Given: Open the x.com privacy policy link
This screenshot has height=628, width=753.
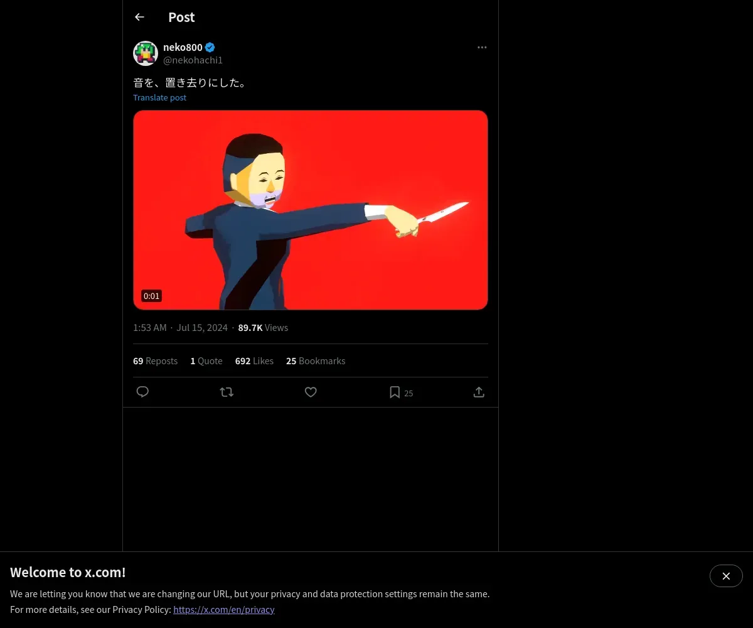Looking at the screenshot, I should [x=224, y=609].
